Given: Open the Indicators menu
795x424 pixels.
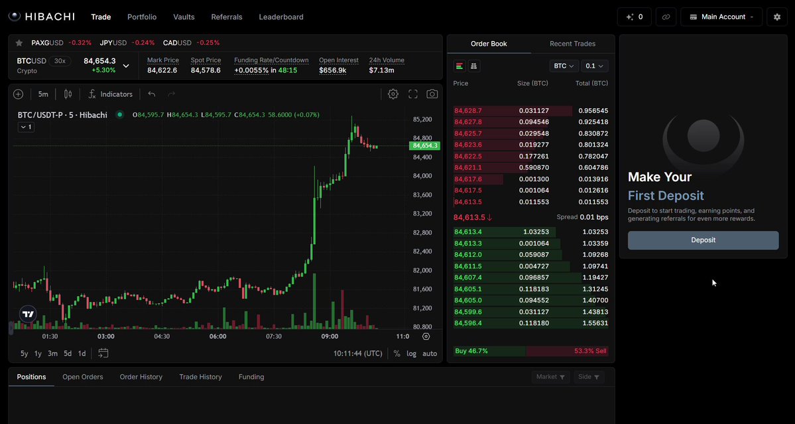Looking at the screenshot, I should (x=110, y=94).
